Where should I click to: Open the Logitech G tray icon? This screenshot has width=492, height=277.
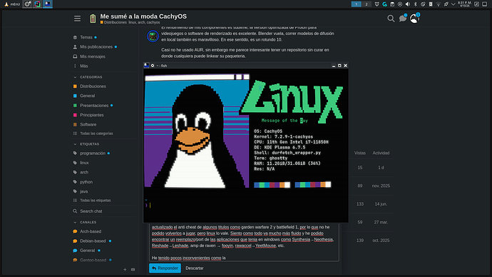tap(384, 4)
